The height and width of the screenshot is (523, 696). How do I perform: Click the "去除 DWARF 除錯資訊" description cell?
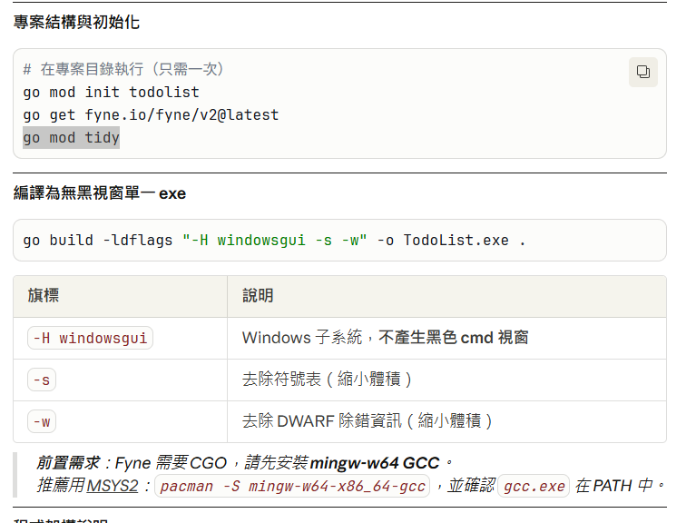coord(367,421)
